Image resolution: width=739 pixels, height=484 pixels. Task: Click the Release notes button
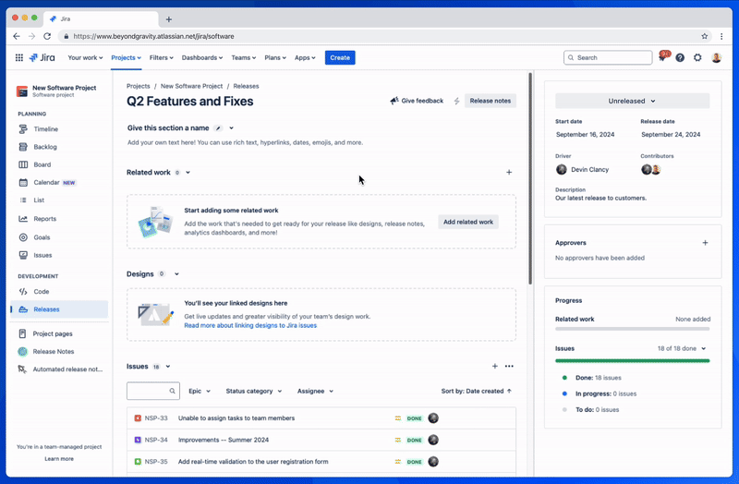[x=491, y=101]
